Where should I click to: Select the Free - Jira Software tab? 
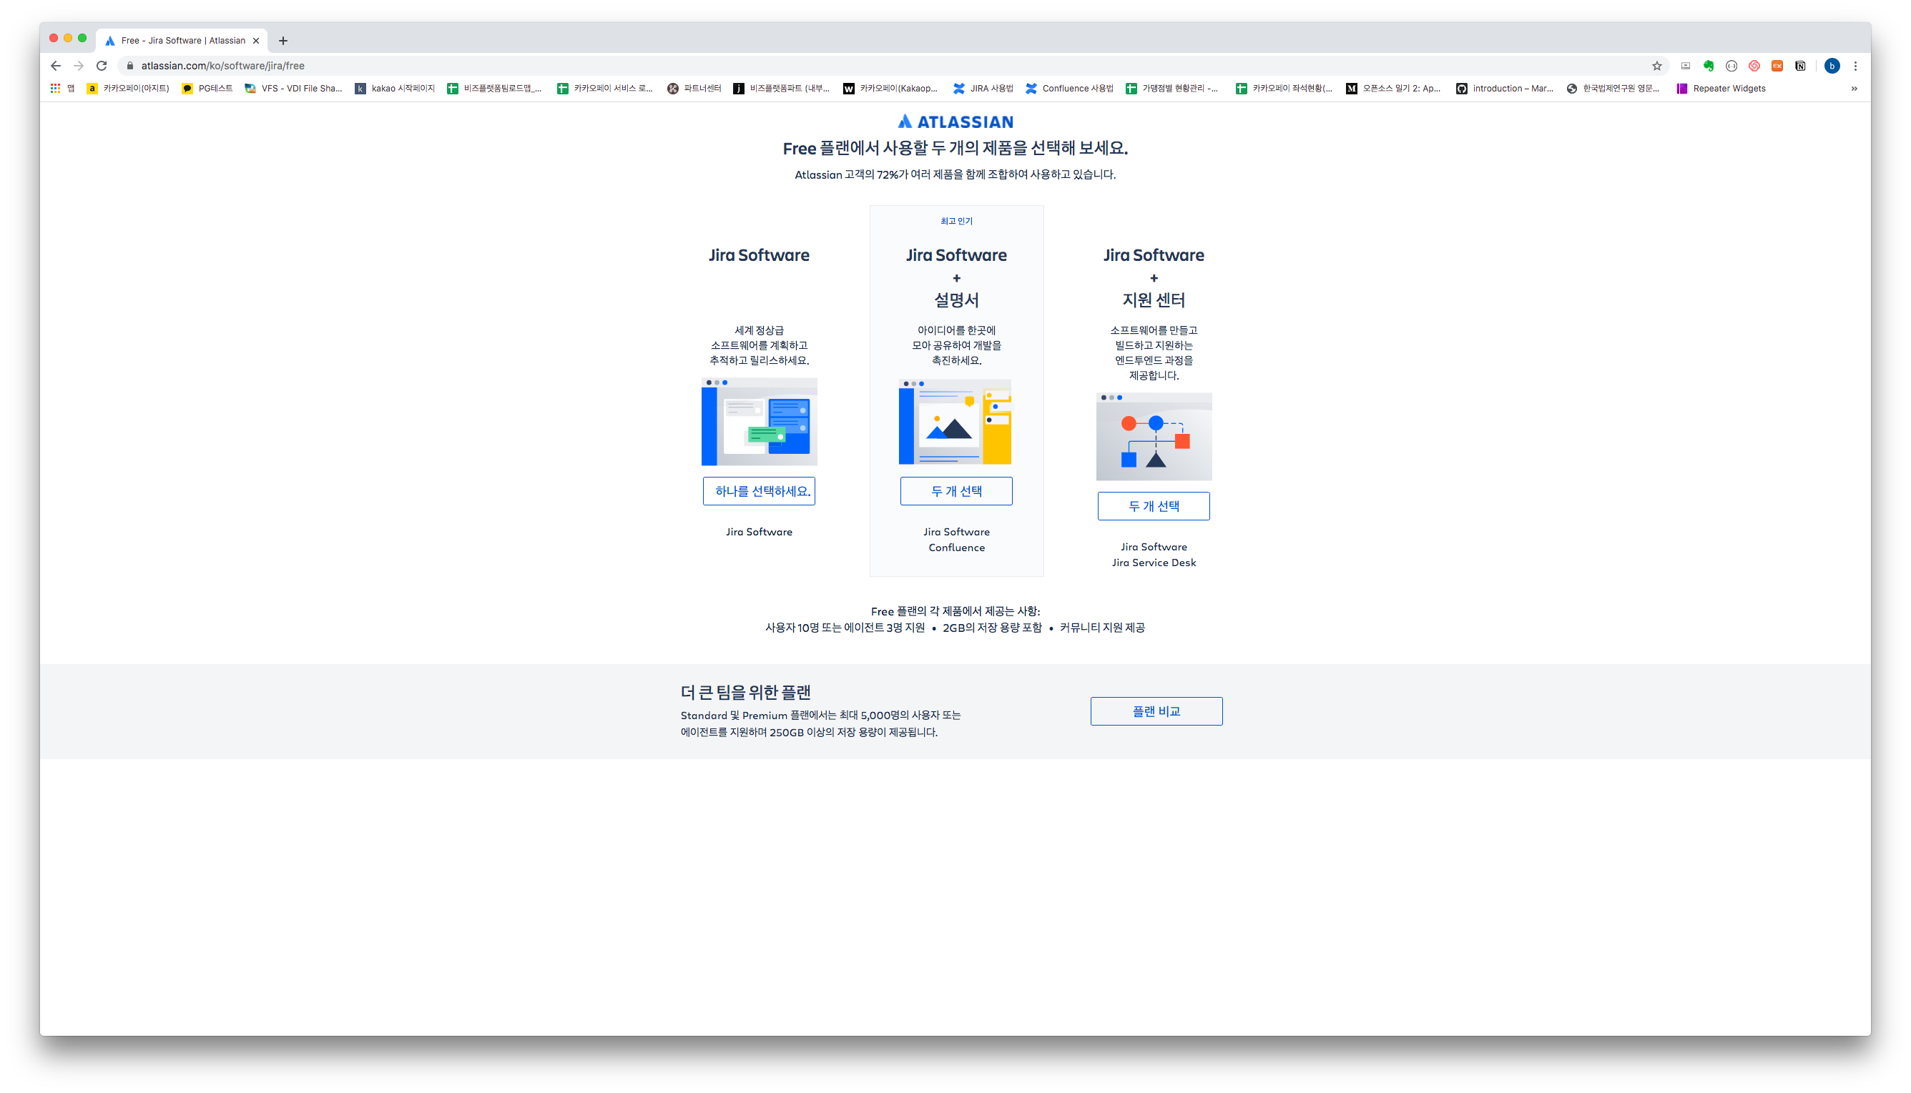click(182, 41)
